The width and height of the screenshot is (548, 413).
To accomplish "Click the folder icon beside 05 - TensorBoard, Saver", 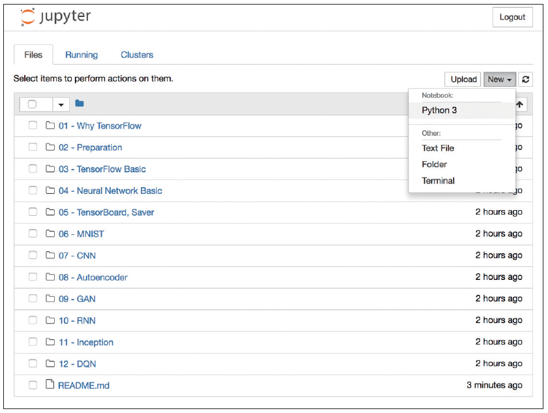I will click(50, 212).
